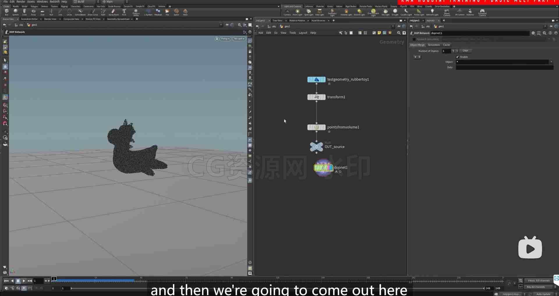
Task: Click the node name field dopnet1
Action: pos(480,33)
